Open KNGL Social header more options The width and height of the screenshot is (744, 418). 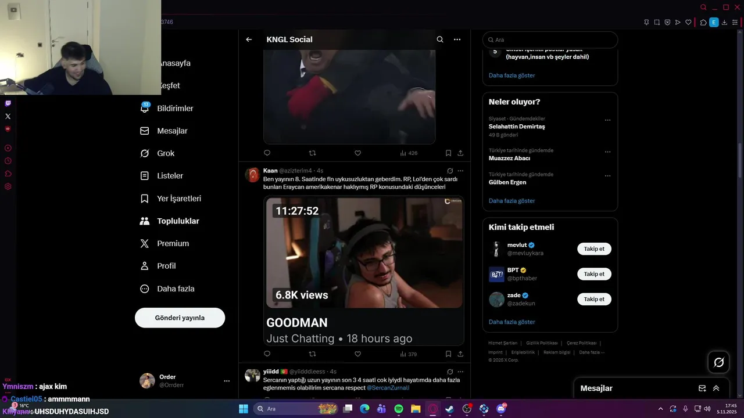(x=457, y=39)
